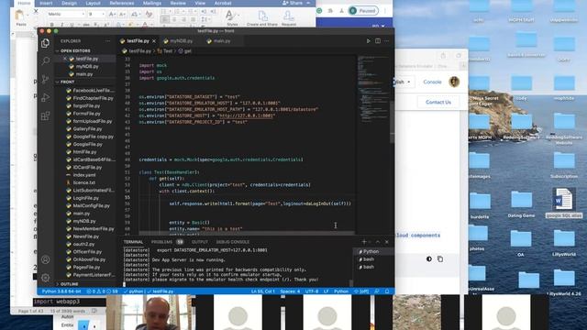Maximize the terminal panel with chevron

click(378, 242)
